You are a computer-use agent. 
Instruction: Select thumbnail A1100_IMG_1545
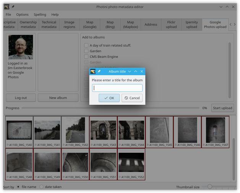(159, 132)
